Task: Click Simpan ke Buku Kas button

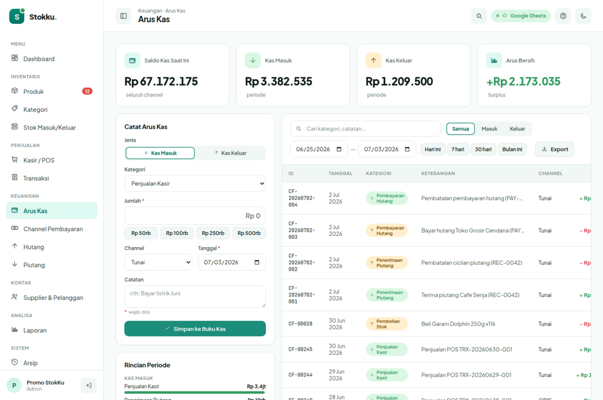Action: 195,328
